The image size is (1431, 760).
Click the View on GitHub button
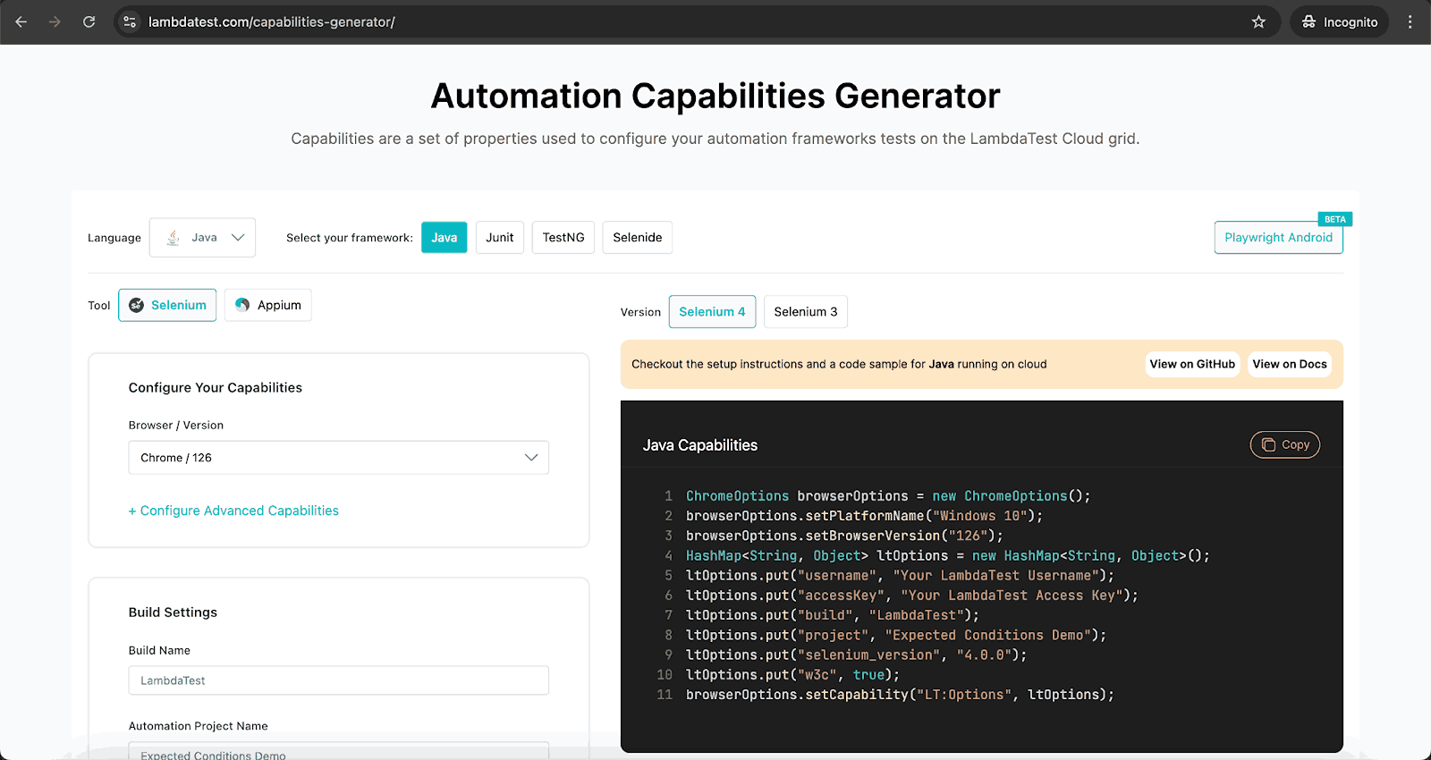[1191, 364]
